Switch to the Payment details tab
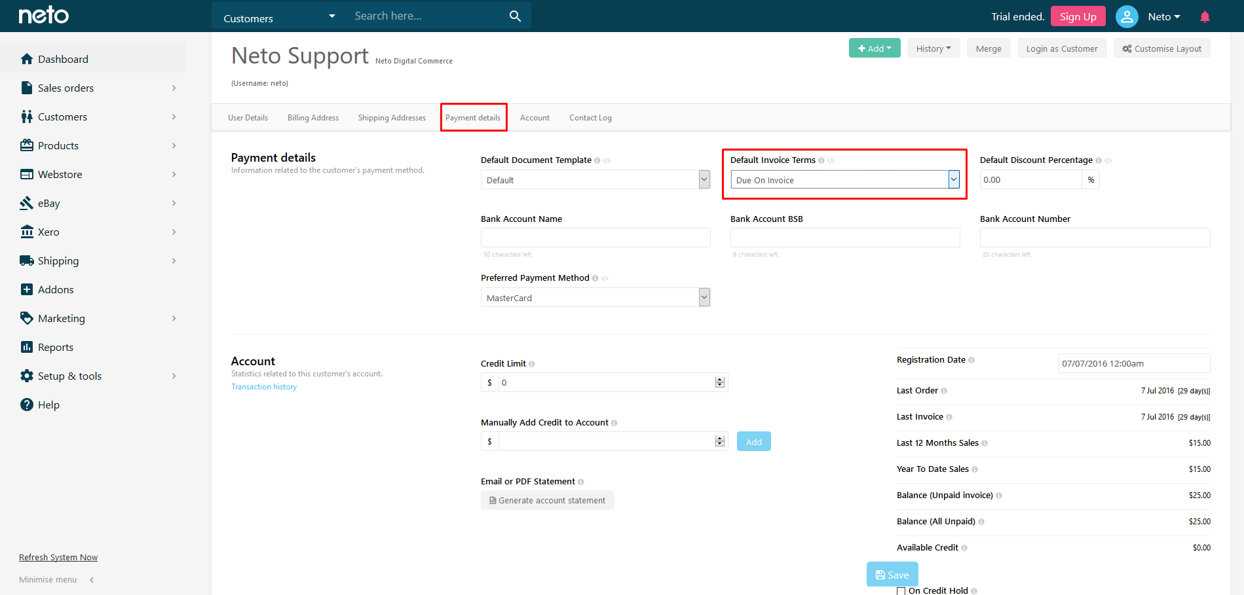Image resolution: width=1244 pixels, height=595 pixels. click(473, 118)
